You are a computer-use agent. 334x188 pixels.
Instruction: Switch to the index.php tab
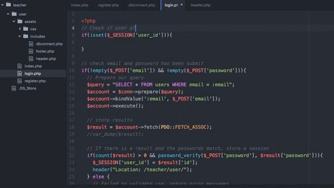click(79, 5)
